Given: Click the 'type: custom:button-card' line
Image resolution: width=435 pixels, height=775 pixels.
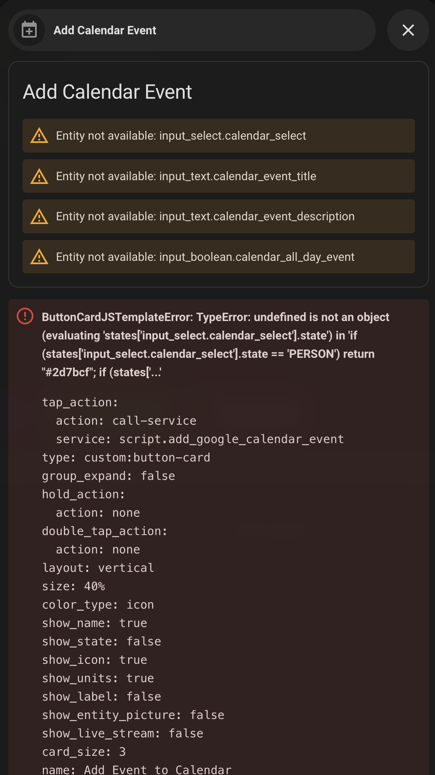Looking at the screenshot, I should click(126, 457).
